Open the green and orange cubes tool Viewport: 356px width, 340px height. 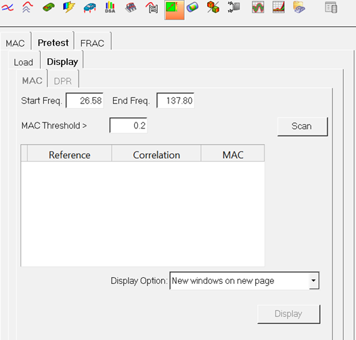click(213, 7)
